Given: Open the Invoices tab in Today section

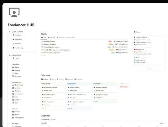Looking at the screenshot, I should 60,38.
